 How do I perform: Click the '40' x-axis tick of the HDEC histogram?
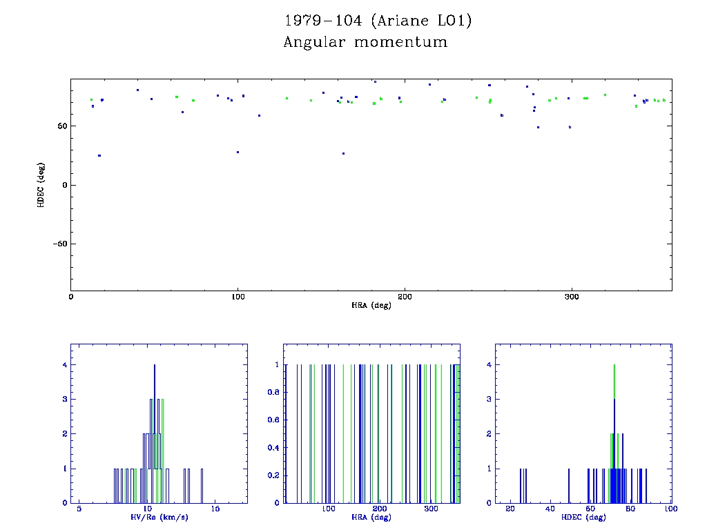[550, 509]
